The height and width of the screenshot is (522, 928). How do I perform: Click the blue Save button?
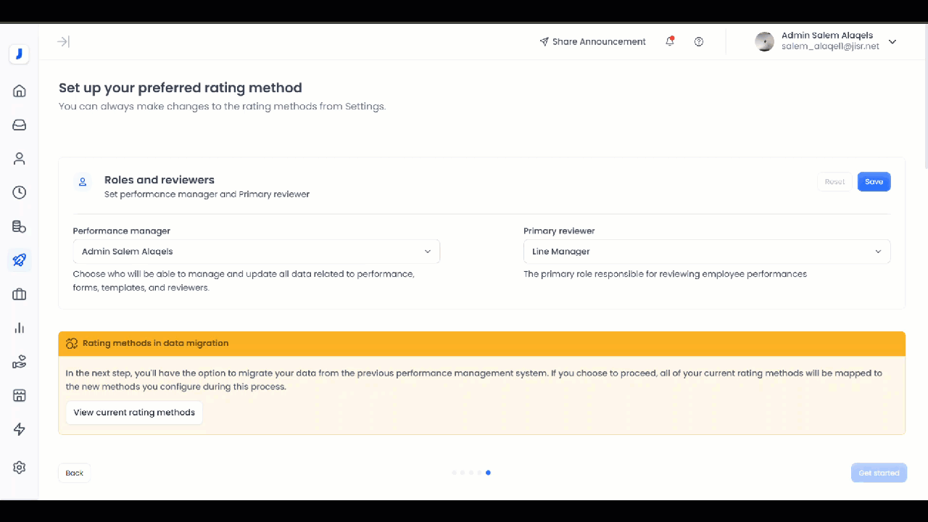(x=874, y=182)
